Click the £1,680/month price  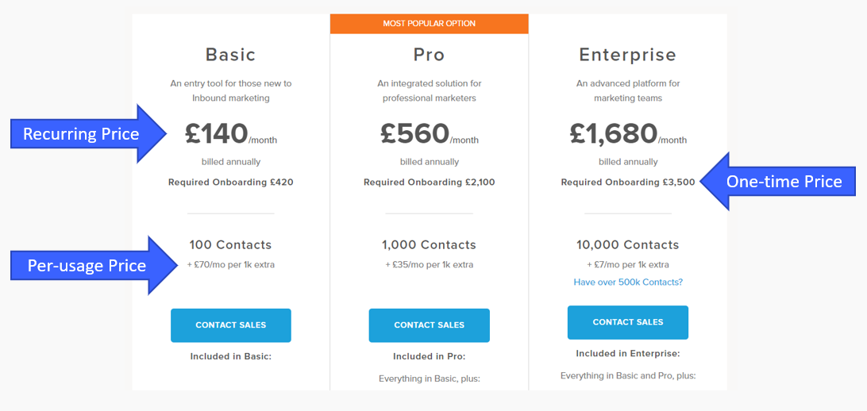[x=628, y=134]
